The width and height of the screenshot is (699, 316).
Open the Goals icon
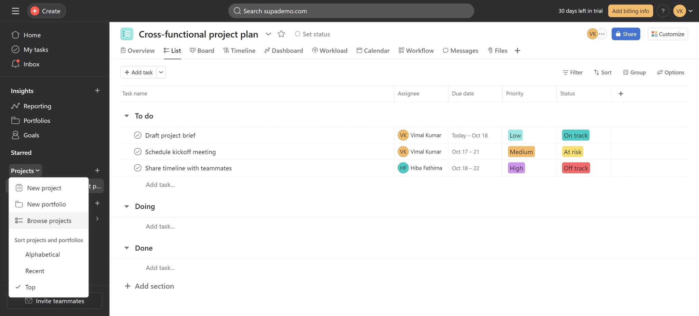(15, 135)
